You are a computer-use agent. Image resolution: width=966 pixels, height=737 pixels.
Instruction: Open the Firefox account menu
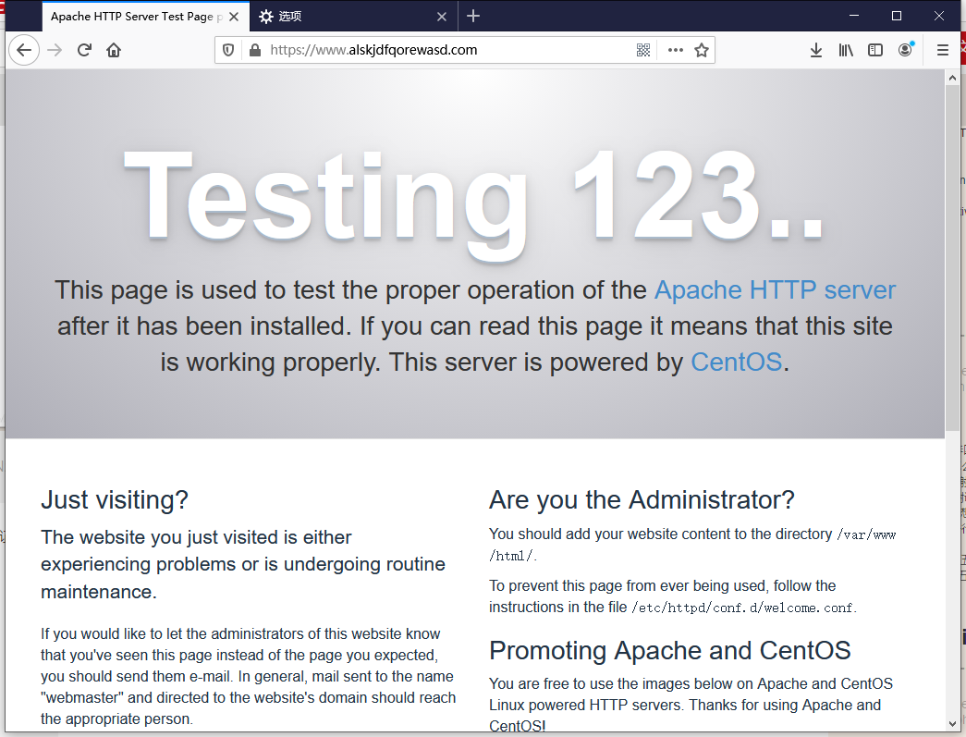[905, 50]
